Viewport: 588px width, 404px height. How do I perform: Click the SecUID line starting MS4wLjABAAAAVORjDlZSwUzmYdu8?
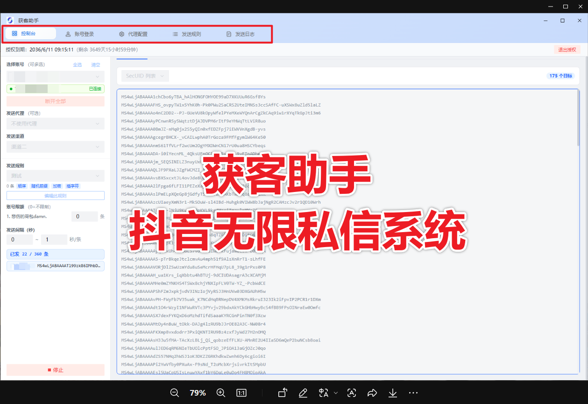(x=193, y=267)
